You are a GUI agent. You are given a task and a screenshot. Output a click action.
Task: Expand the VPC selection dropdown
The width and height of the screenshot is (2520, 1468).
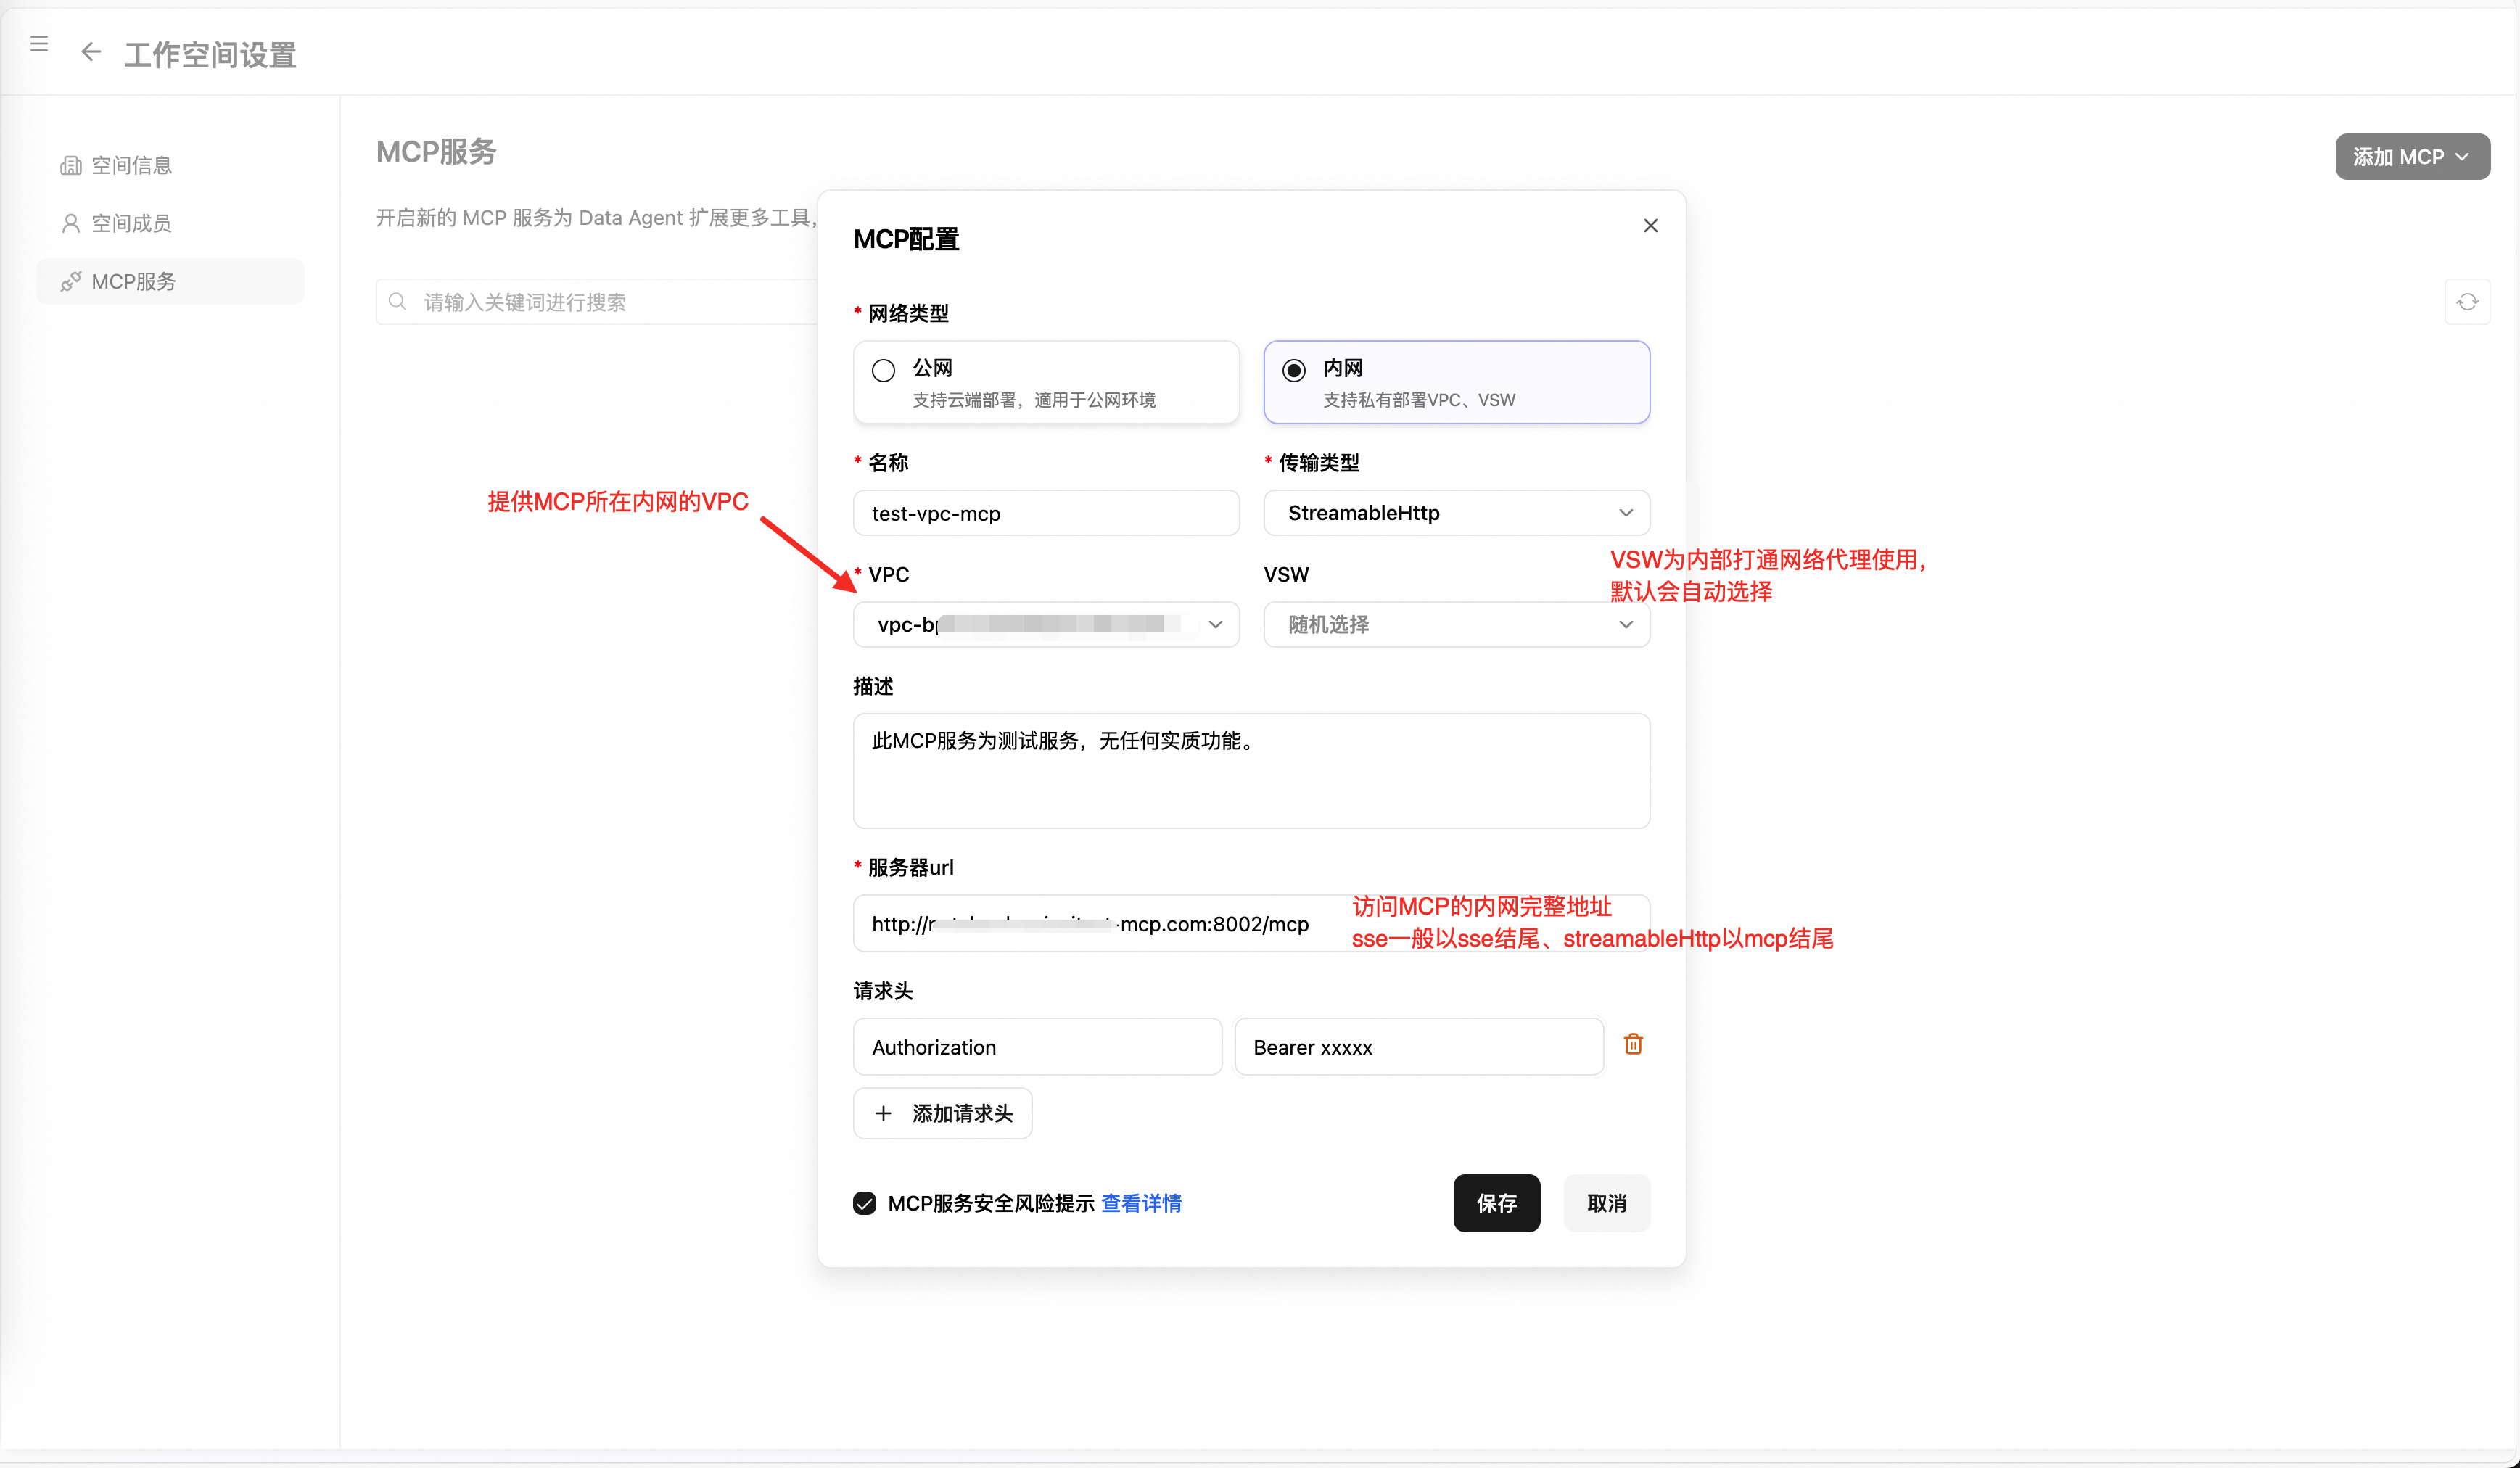pyautogui.click(x=1046, y=625)
